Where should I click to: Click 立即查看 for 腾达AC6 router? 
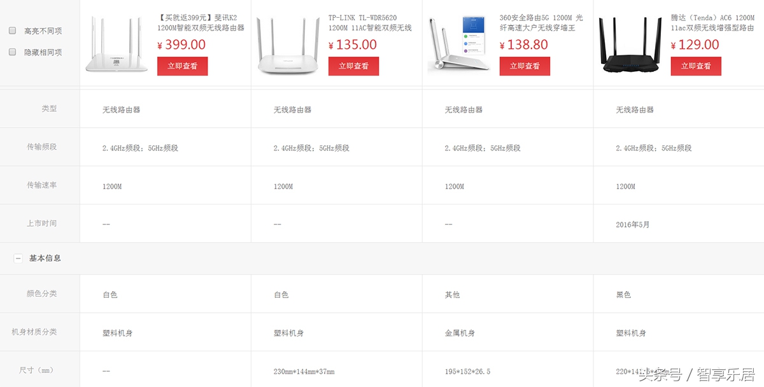[x=695, y=65]
